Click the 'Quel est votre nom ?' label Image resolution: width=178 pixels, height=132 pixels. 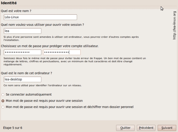point(16,11)
